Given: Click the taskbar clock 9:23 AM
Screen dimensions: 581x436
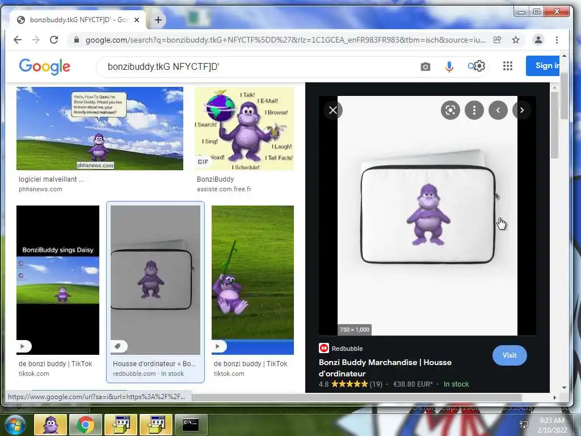Looking at the screenshot, I should (x=551, y=421).
